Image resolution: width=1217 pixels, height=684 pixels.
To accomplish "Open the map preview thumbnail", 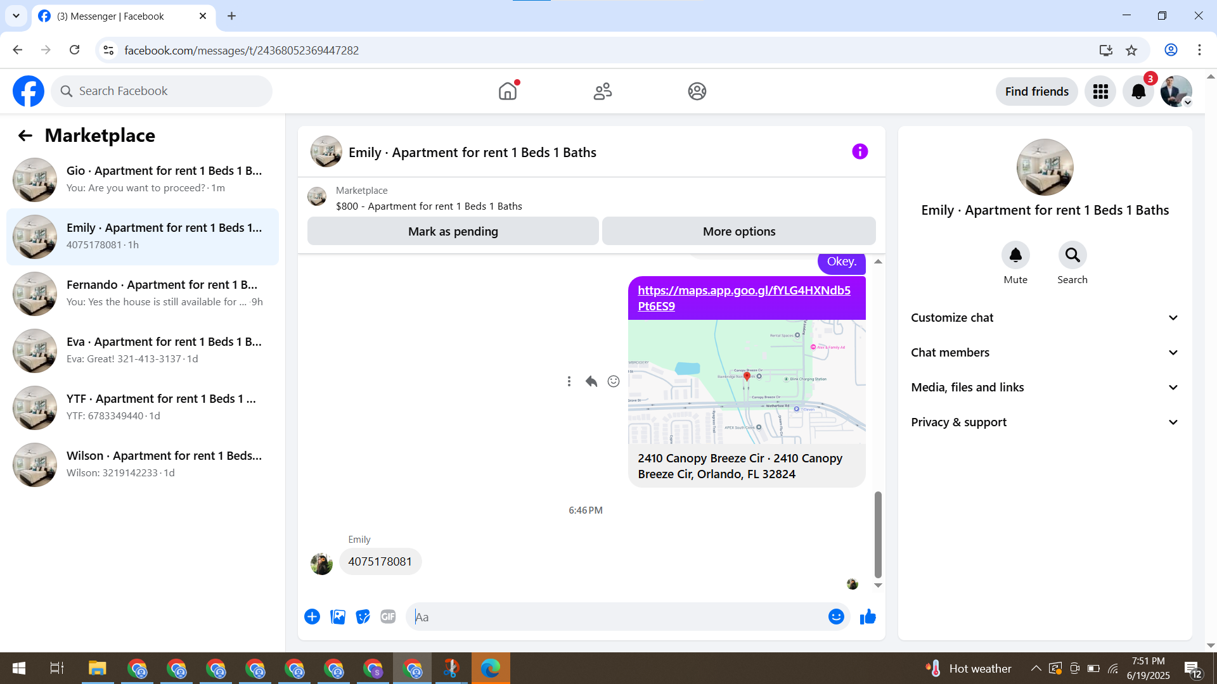I will click(747, 382).
